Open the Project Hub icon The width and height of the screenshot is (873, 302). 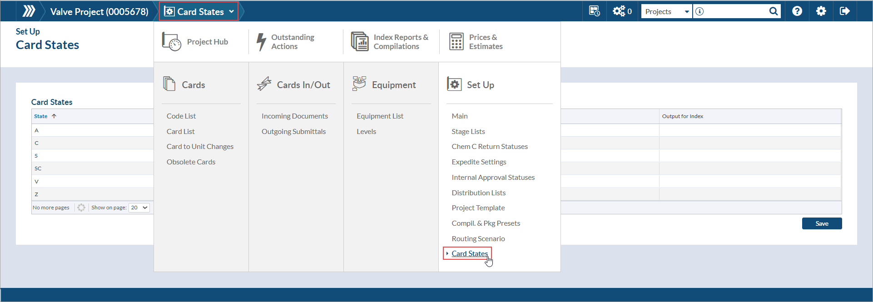(x=172, y=42)
